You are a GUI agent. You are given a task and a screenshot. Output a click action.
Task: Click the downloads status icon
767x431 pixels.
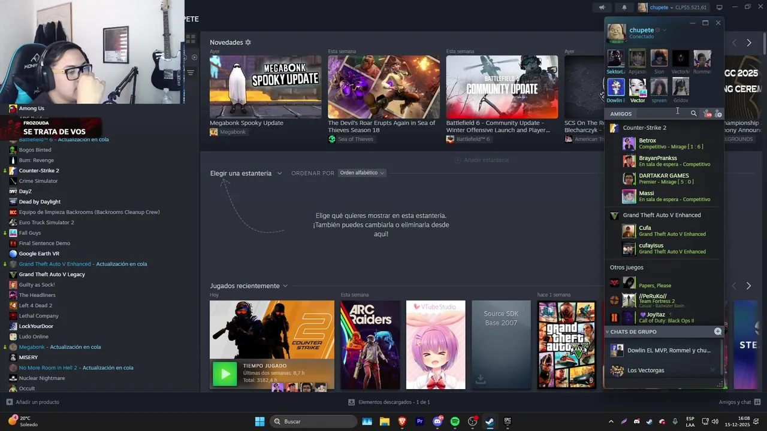pos(352,402)
